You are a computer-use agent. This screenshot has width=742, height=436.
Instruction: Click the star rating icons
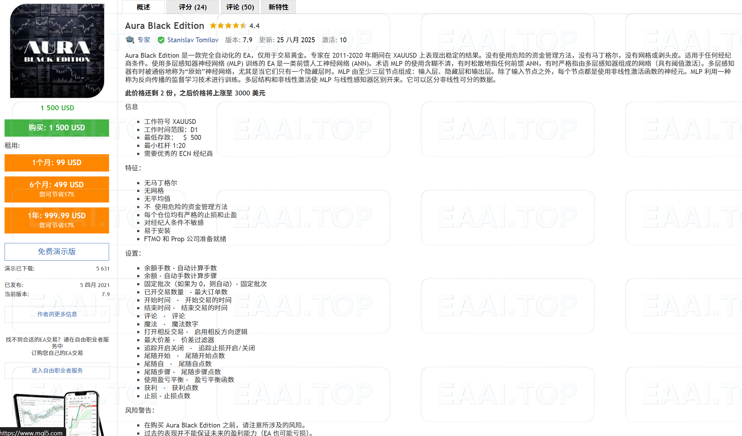[x=228, y=26]
